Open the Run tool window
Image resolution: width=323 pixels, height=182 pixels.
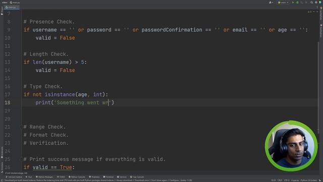coord(29,177)
